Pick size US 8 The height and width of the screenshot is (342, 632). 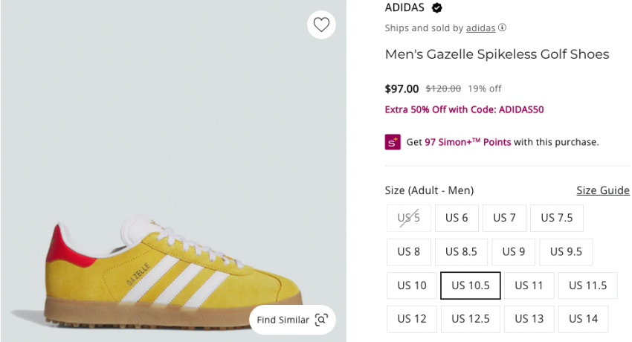click(x=408, y=251)
